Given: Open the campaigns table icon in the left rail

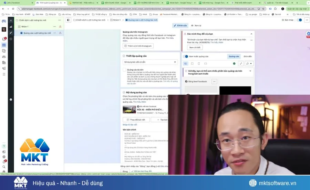Looking at the screenshot, I should [x=4, y=45].
